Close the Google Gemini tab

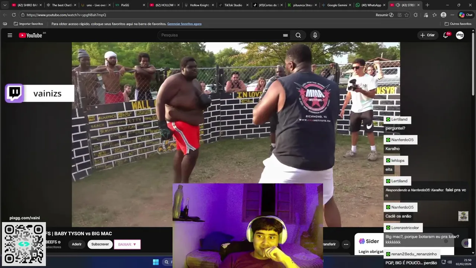(350, 5)
